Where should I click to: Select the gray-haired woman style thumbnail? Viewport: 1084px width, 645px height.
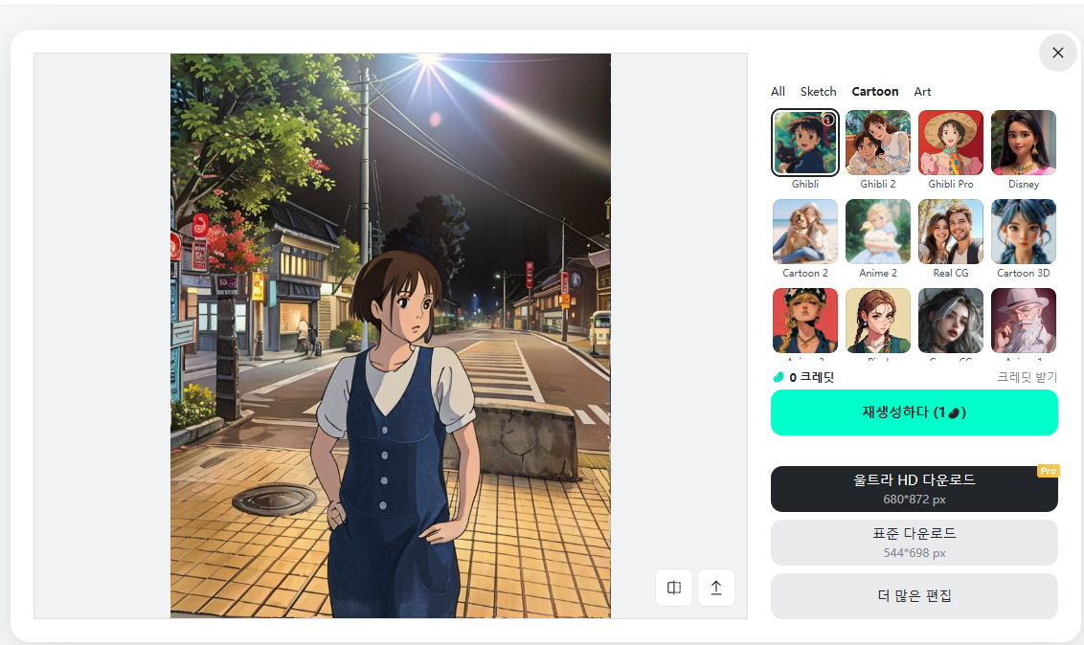951,321
